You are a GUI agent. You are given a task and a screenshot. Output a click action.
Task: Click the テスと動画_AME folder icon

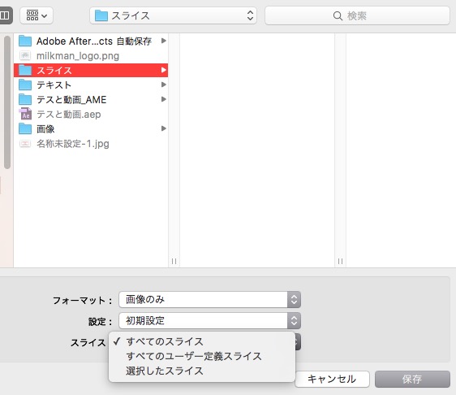tap(25, 99)
